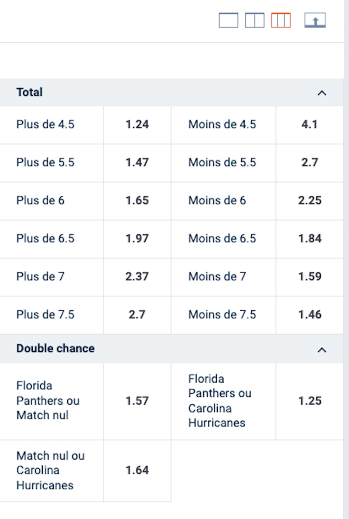349x519 pixels.
Task: Bet on Plus de 5.5 at 1.47
Action: click(x=137, y=163)
